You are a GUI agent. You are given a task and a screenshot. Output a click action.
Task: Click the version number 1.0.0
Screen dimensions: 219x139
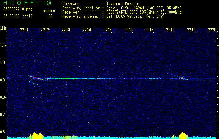47,3
